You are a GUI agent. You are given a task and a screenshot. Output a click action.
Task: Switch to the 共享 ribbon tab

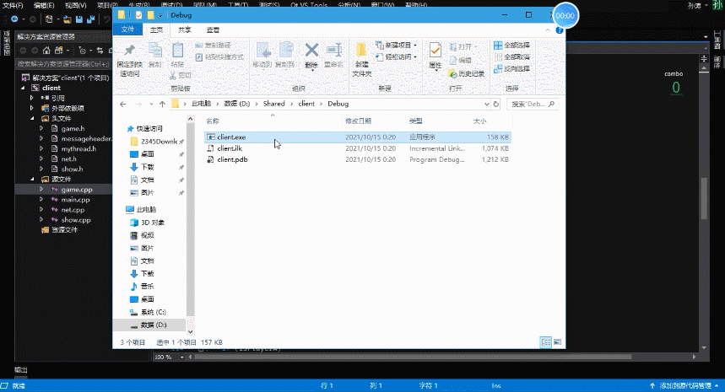[185, 30]
